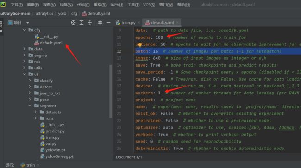Click the batch value 16
The image size is (301, 168).
click(x=156, y=51)
